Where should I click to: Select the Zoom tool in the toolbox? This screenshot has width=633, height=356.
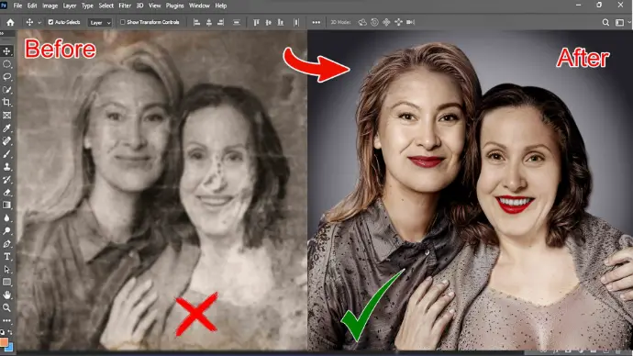point(6,308)
